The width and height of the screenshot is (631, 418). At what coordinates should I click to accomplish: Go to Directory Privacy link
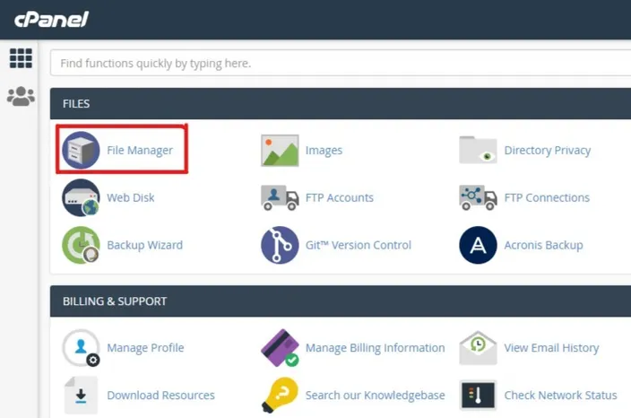tap(548, 150)
